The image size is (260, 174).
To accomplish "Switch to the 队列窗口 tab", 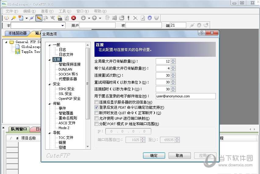I will tap(19, 129).
